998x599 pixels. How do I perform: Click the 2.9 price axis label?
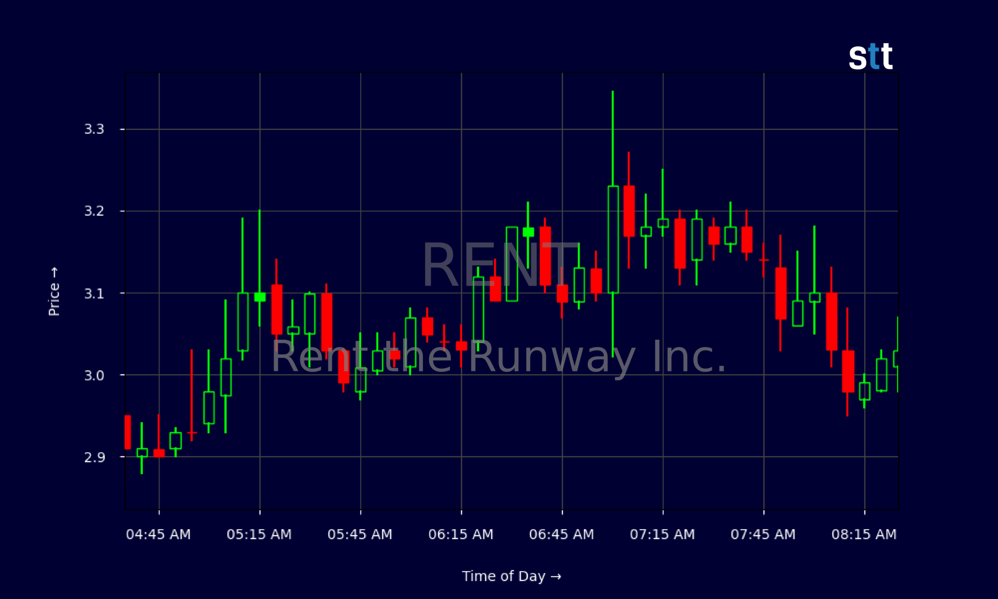pos(94,457)
